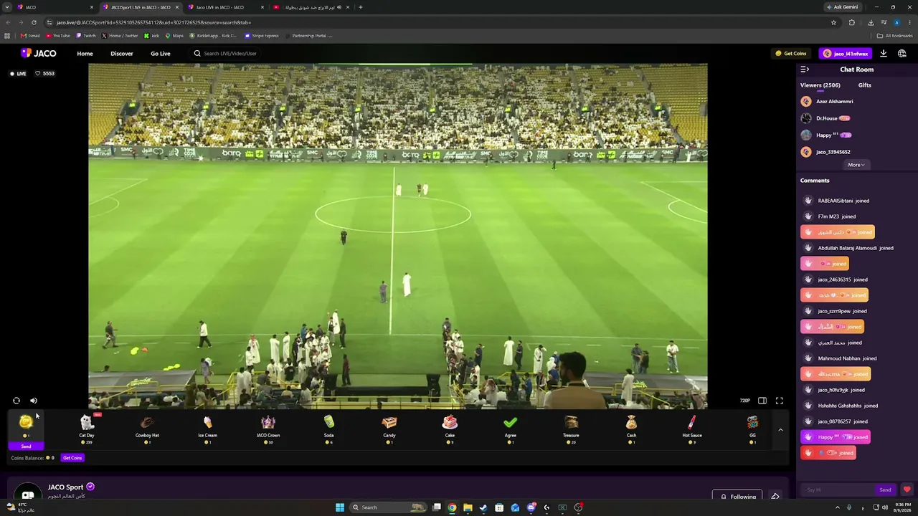This screenshot has height=516, width=918.
Task: Select the Soda gift
Action: tap(328, 428)
